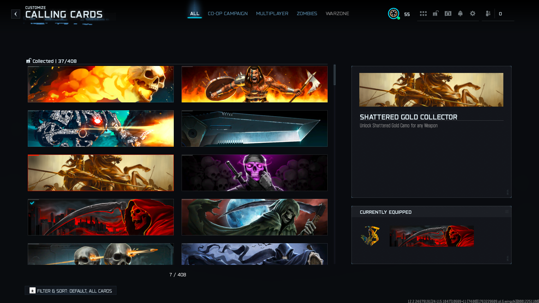Select the green reaper with moon card
Viewport: 539px width, 303px height.
click(255, 217)
